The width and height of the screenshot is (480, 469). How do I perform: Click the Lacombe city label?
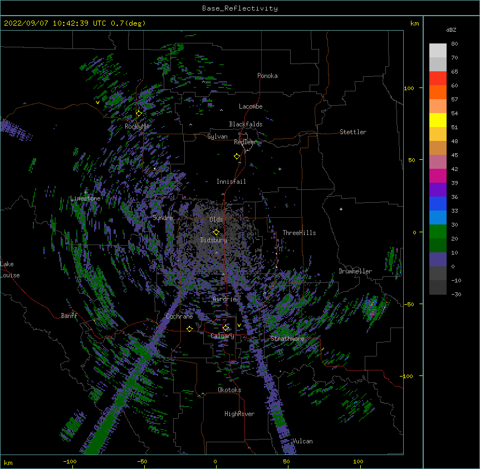[x=251, y=106]
